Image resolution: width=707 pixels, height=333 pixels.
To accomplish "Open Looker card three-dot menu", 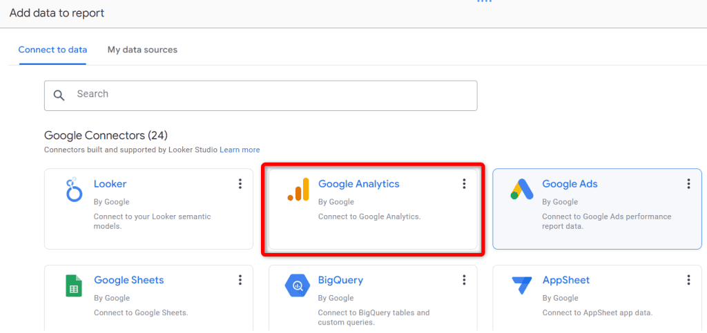I will pos(240,183).
